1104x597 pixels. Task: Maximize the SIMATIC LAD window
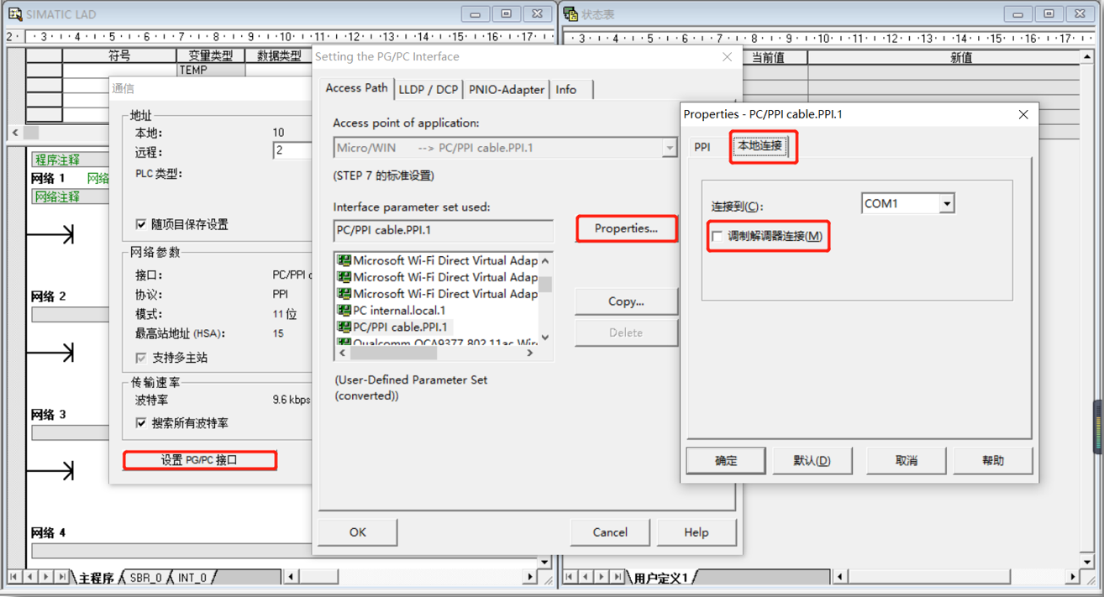506,14
